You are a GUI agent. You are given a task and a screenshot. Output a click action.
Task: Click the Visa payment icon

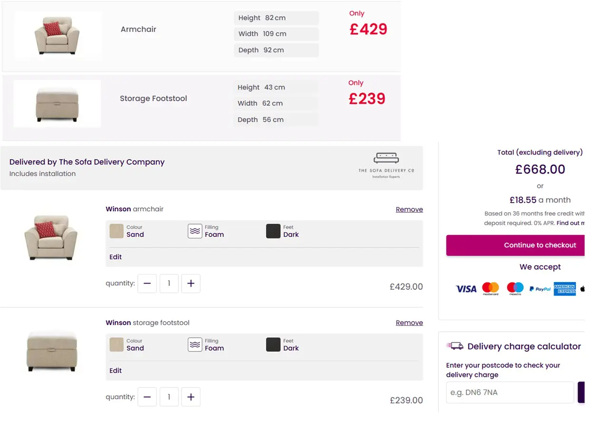point(466,289)
